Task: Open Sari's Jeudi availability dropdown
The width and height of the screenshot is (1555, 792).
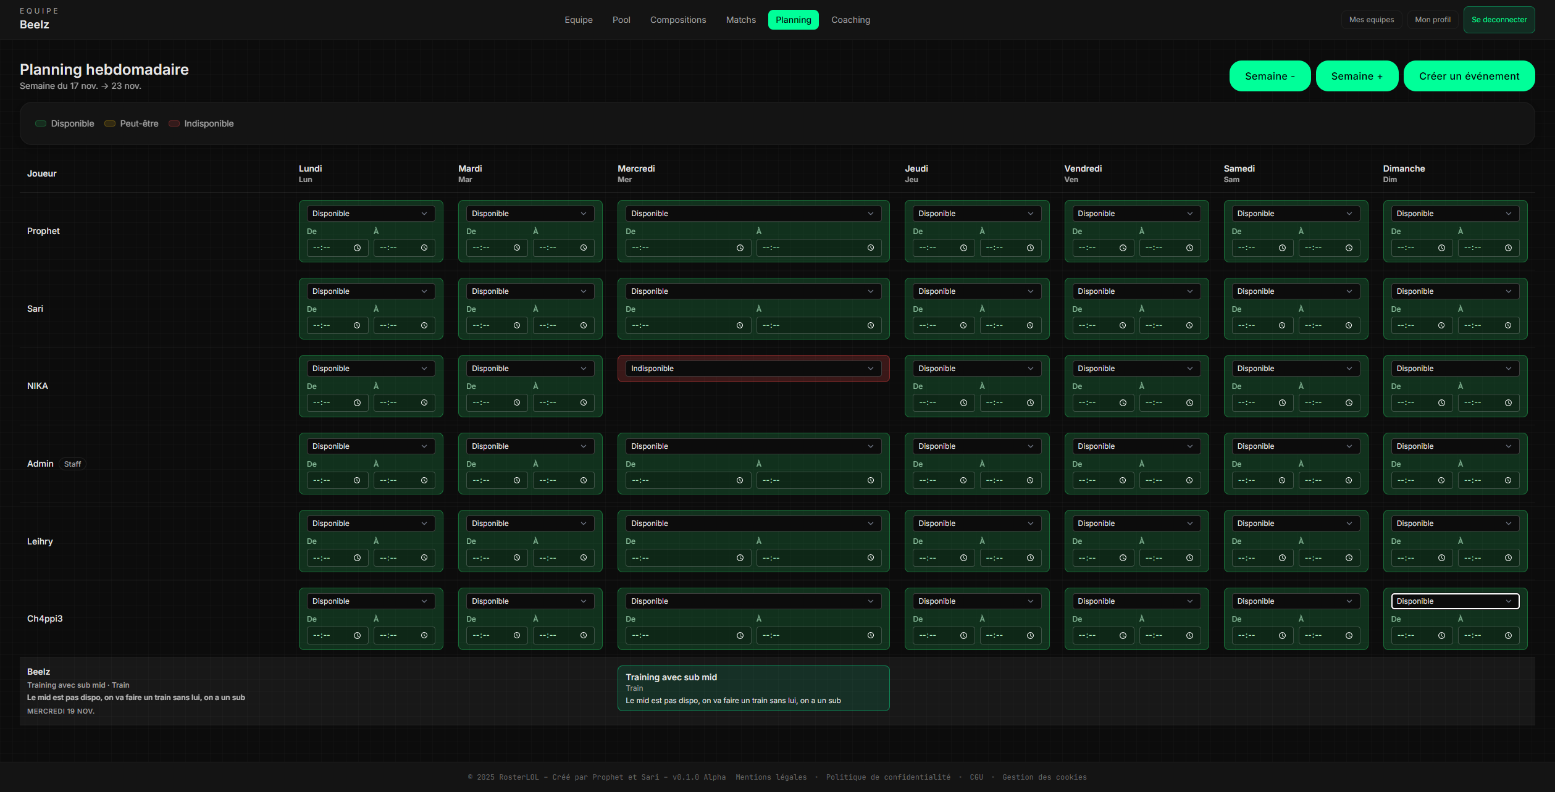Action: (x=976, y=291)
